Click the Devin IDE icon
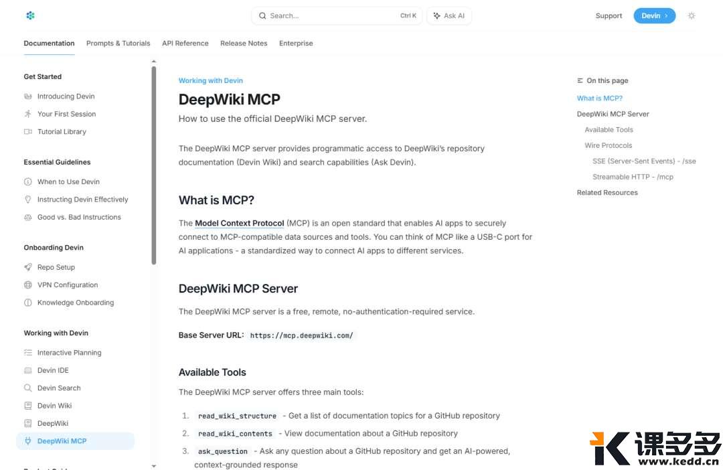The height and width of the screenshot is (470, 723). coord(28,370)
